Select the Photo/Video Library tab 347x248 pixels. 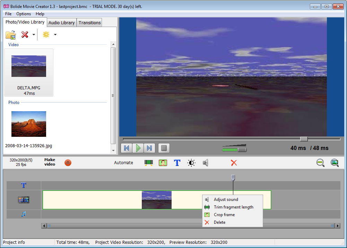coord(25,22)
